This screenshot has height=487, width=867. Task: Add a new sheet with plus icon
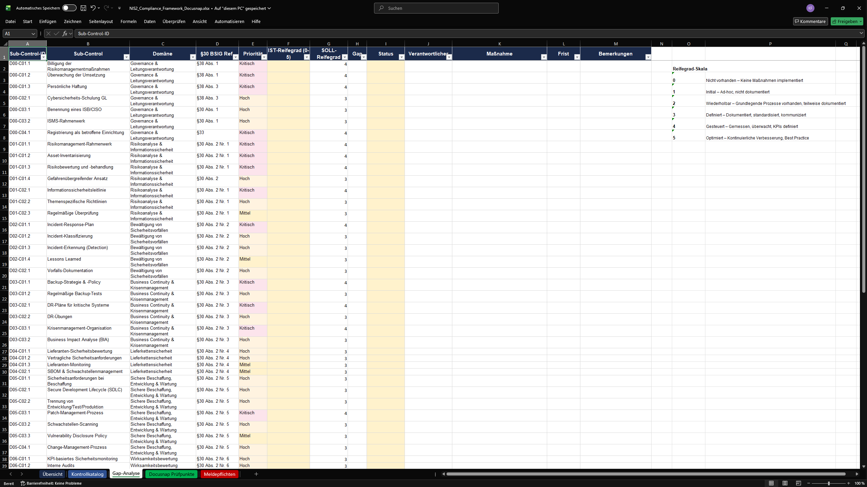coord(256,474)
